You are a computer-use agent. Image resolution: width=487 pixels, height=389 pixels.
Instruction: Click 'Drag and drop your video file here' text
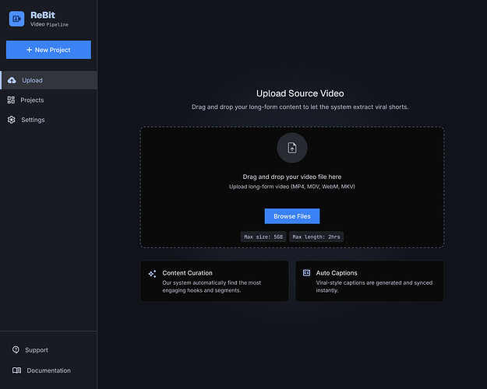tap(292, 177)
